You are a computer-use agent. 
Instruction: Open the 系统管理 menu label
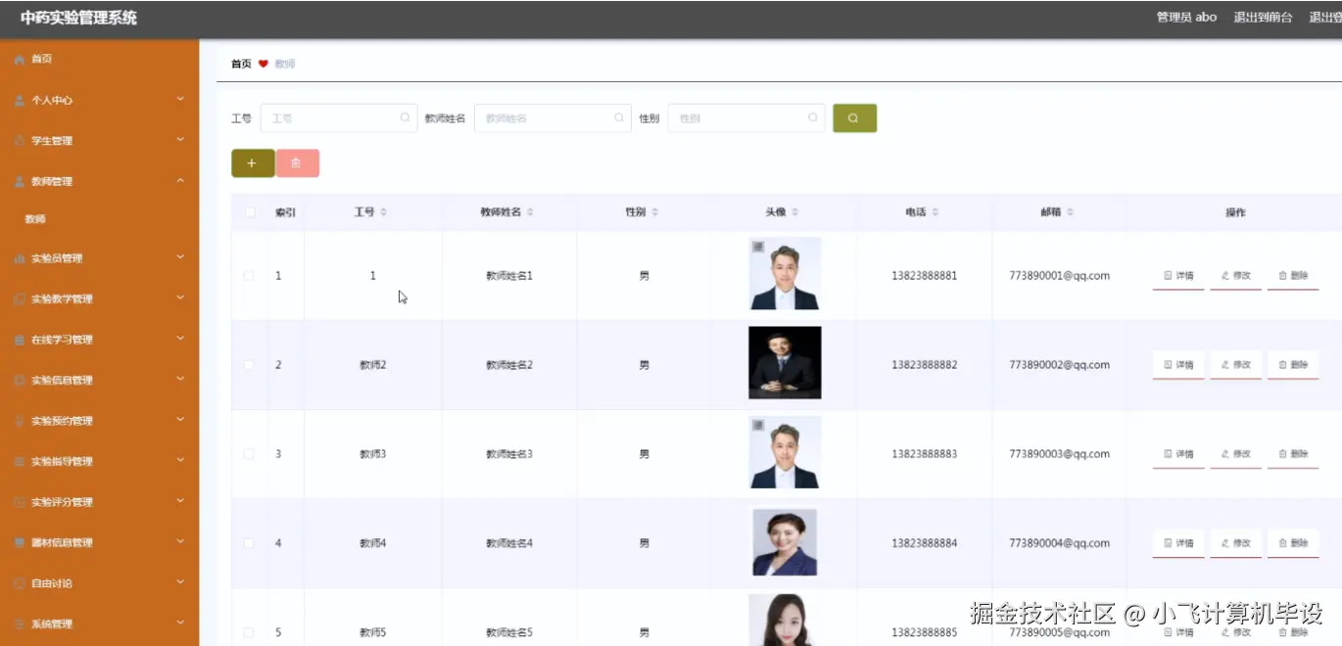pyautogui.click(x=52, y=624)
